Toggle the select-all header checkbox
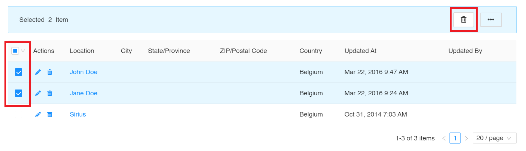This screenshot has width=526, height=151. click(x=15, y=51)
